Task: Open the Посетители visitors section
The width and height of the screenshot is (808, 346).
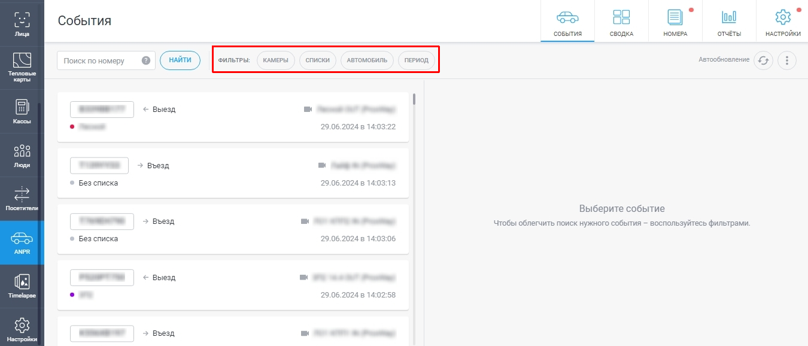Action: pos(22,199)
